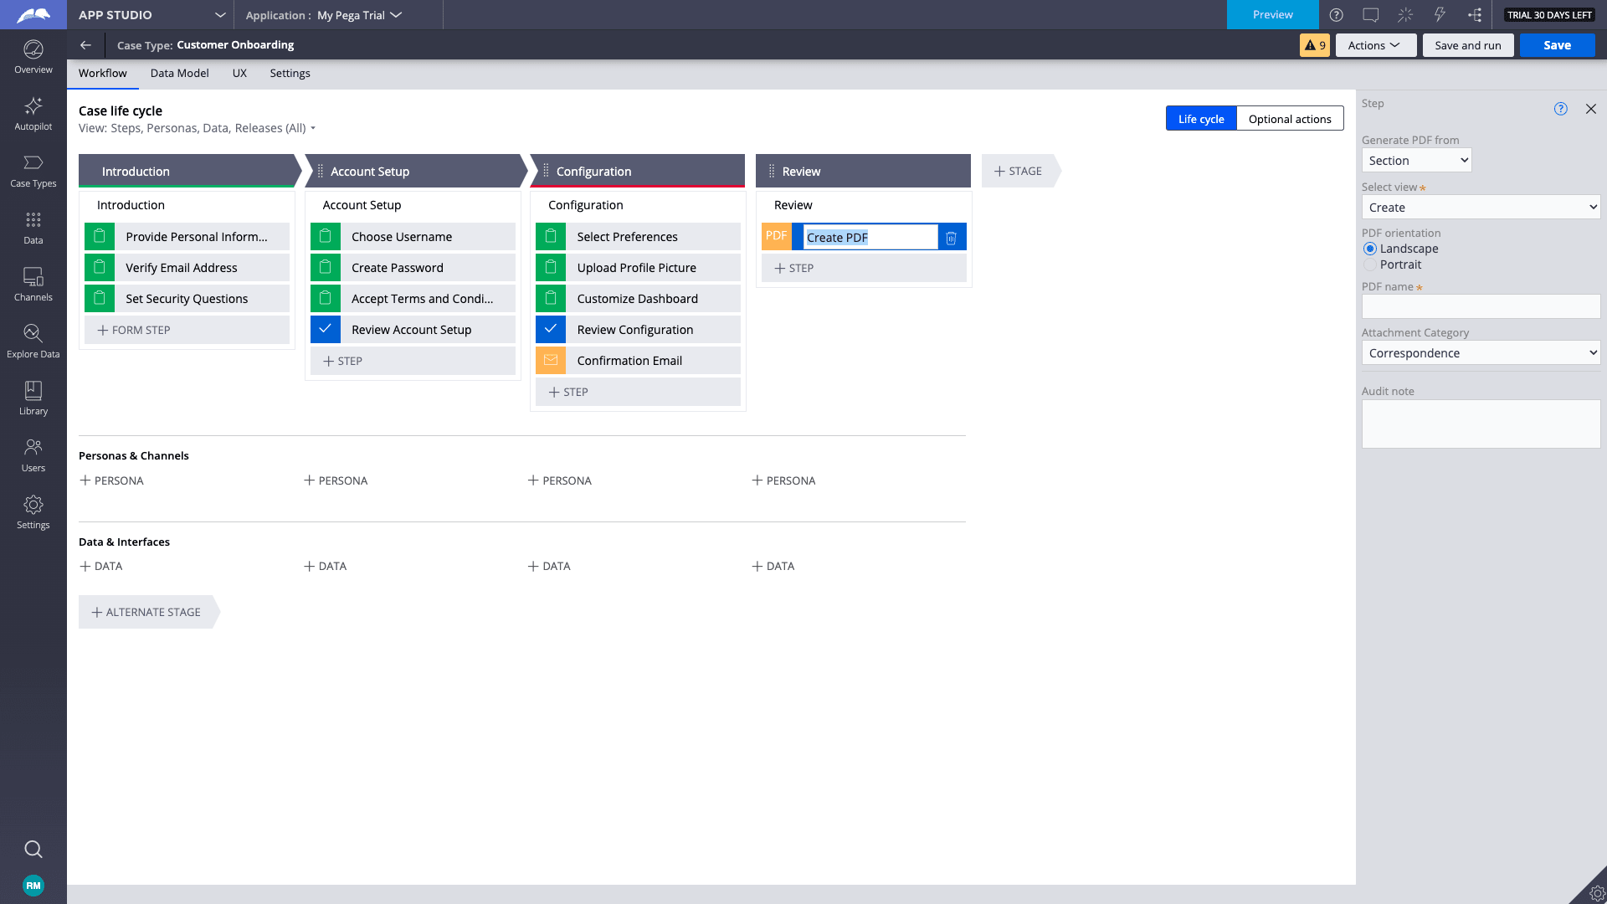Click the blue Save button
Image resolution: width=1607 pixels, height=904 pixels.
(1557, 45)
